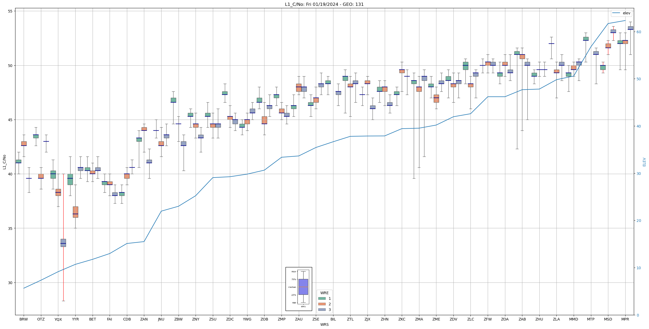Click the ZMA x-axis tick label

pyautogui.click(x=419, y=319)
